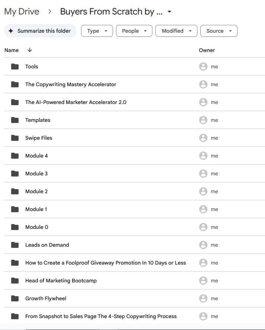Click the Summarize this folder button

(x=40, y=31)
